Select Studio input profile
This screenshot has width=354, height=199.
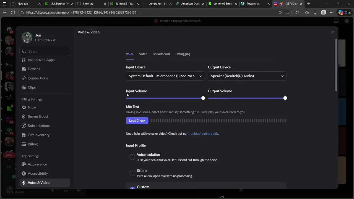point(132,173)
